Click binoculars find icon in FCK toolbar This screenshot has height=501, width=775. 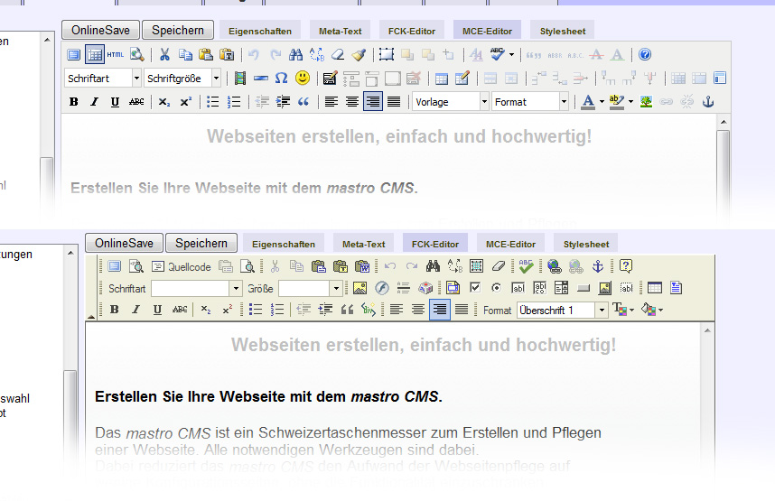point(433,267)
